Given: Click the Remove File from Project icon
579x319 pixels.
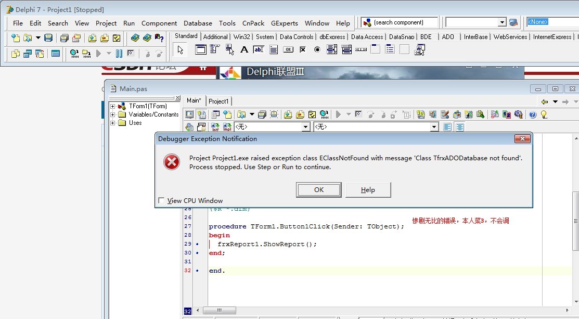Looking at the screenshot, I should [105, 38].
